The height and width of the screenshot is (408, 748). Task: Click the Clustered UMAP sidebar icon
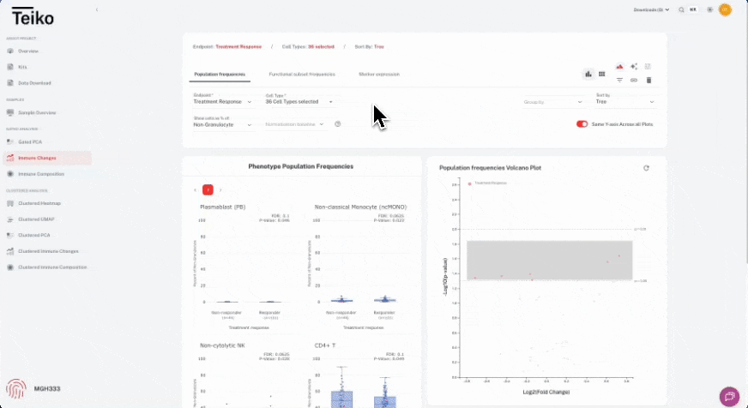point(10,219)
